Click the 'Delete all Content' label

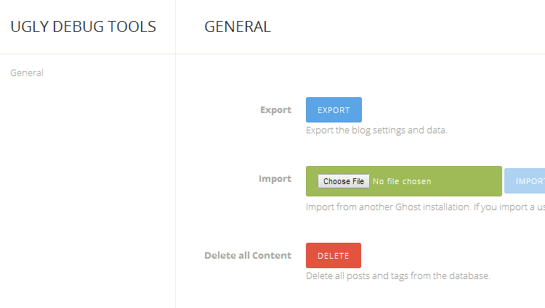[248, 255]
